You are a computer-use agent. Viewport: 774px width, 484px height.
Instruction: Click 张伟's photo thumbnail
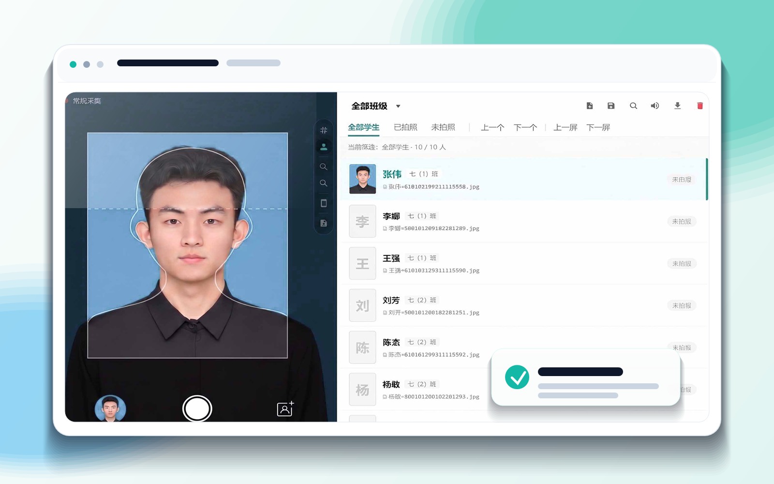[x=362, y=179]
